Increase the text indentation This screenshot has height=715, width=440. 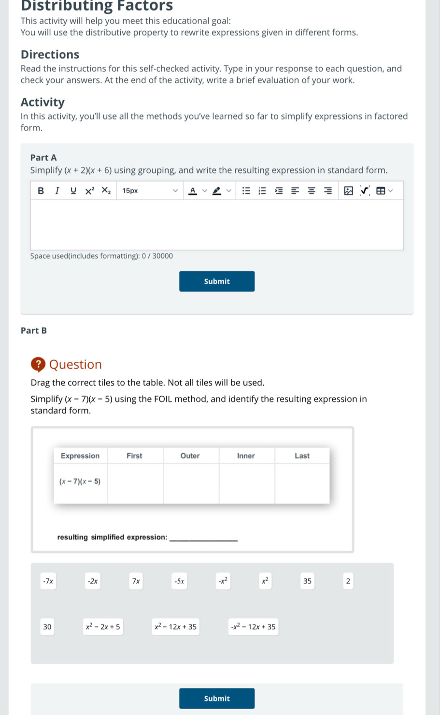point(279,191)
